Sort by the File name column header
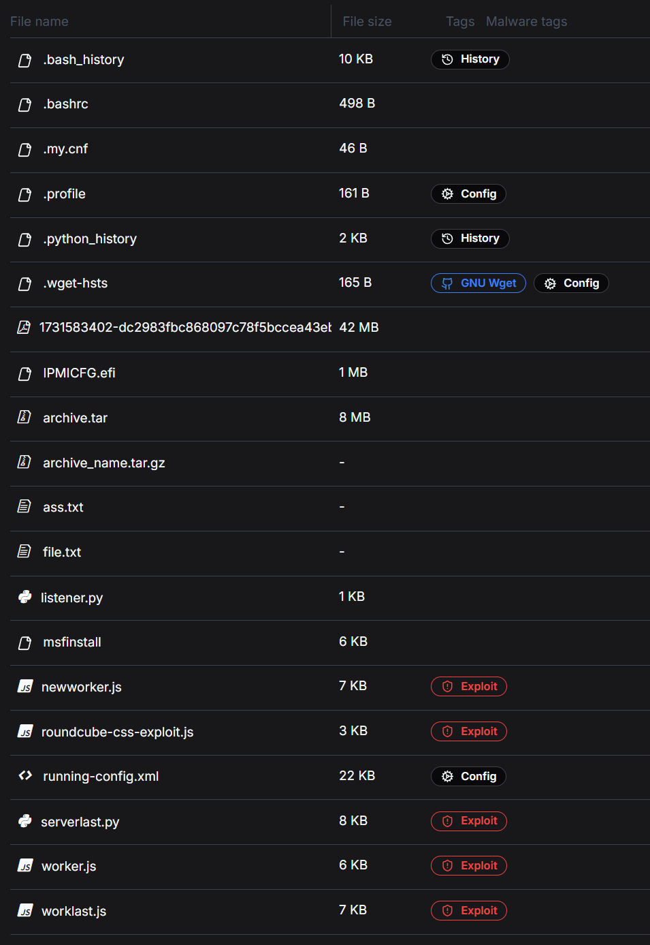The height and width of the screenshot is (945, 650). (39, 22)
